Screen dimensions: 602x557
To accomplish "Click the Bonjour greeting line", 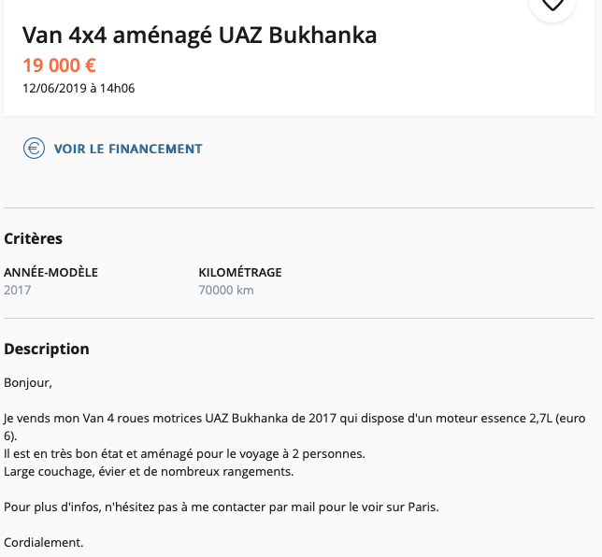I will click(x=28, y=382).
